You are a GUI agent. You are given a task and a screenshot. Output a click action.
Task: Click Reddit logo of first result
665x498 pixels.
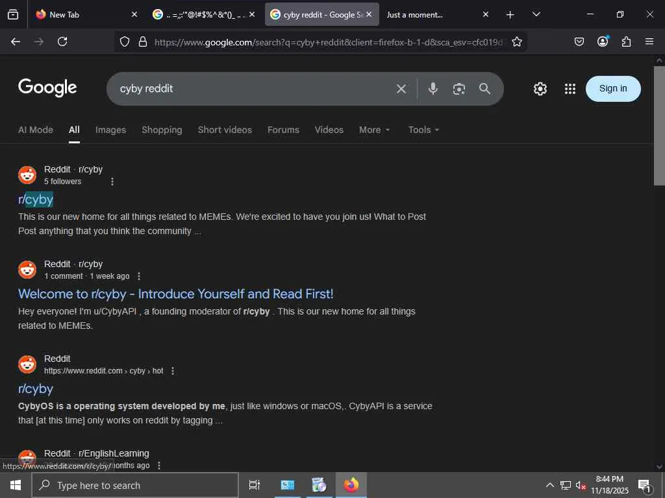[27, 175]
